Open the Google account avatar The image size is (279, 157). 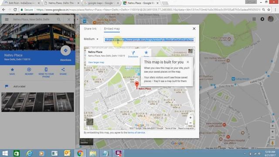coord(270,19)
